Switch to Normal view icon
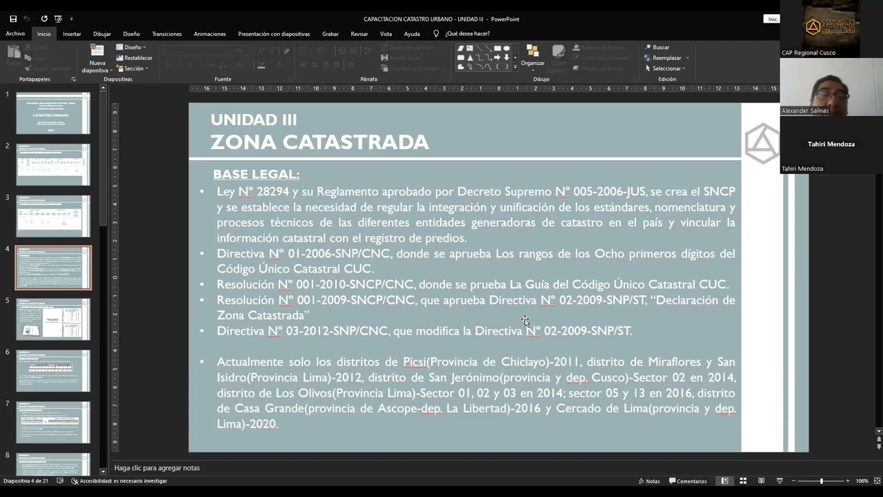 724,481
